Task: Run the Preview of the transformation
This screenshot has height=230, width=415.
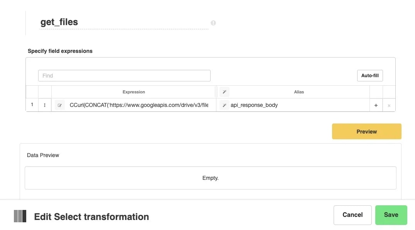Action: point(366,131)
